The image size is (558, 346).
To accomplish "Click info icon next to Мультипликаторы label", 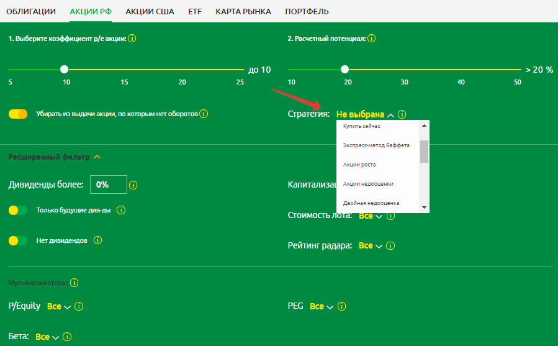I will [x=74, y=283].
